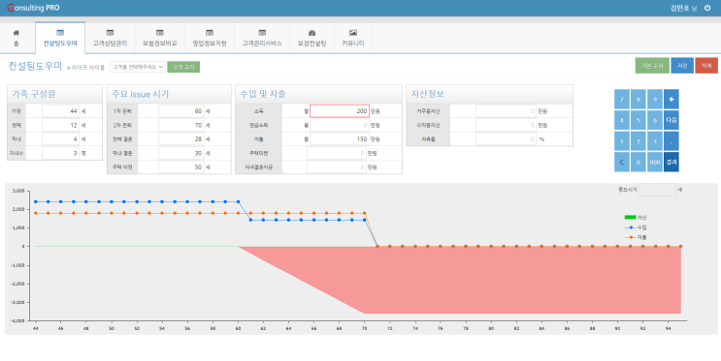This screenshot has width=721, height=361.
Task: Click the 소득 income field showing 200
Action: click(x=340, y=111)
